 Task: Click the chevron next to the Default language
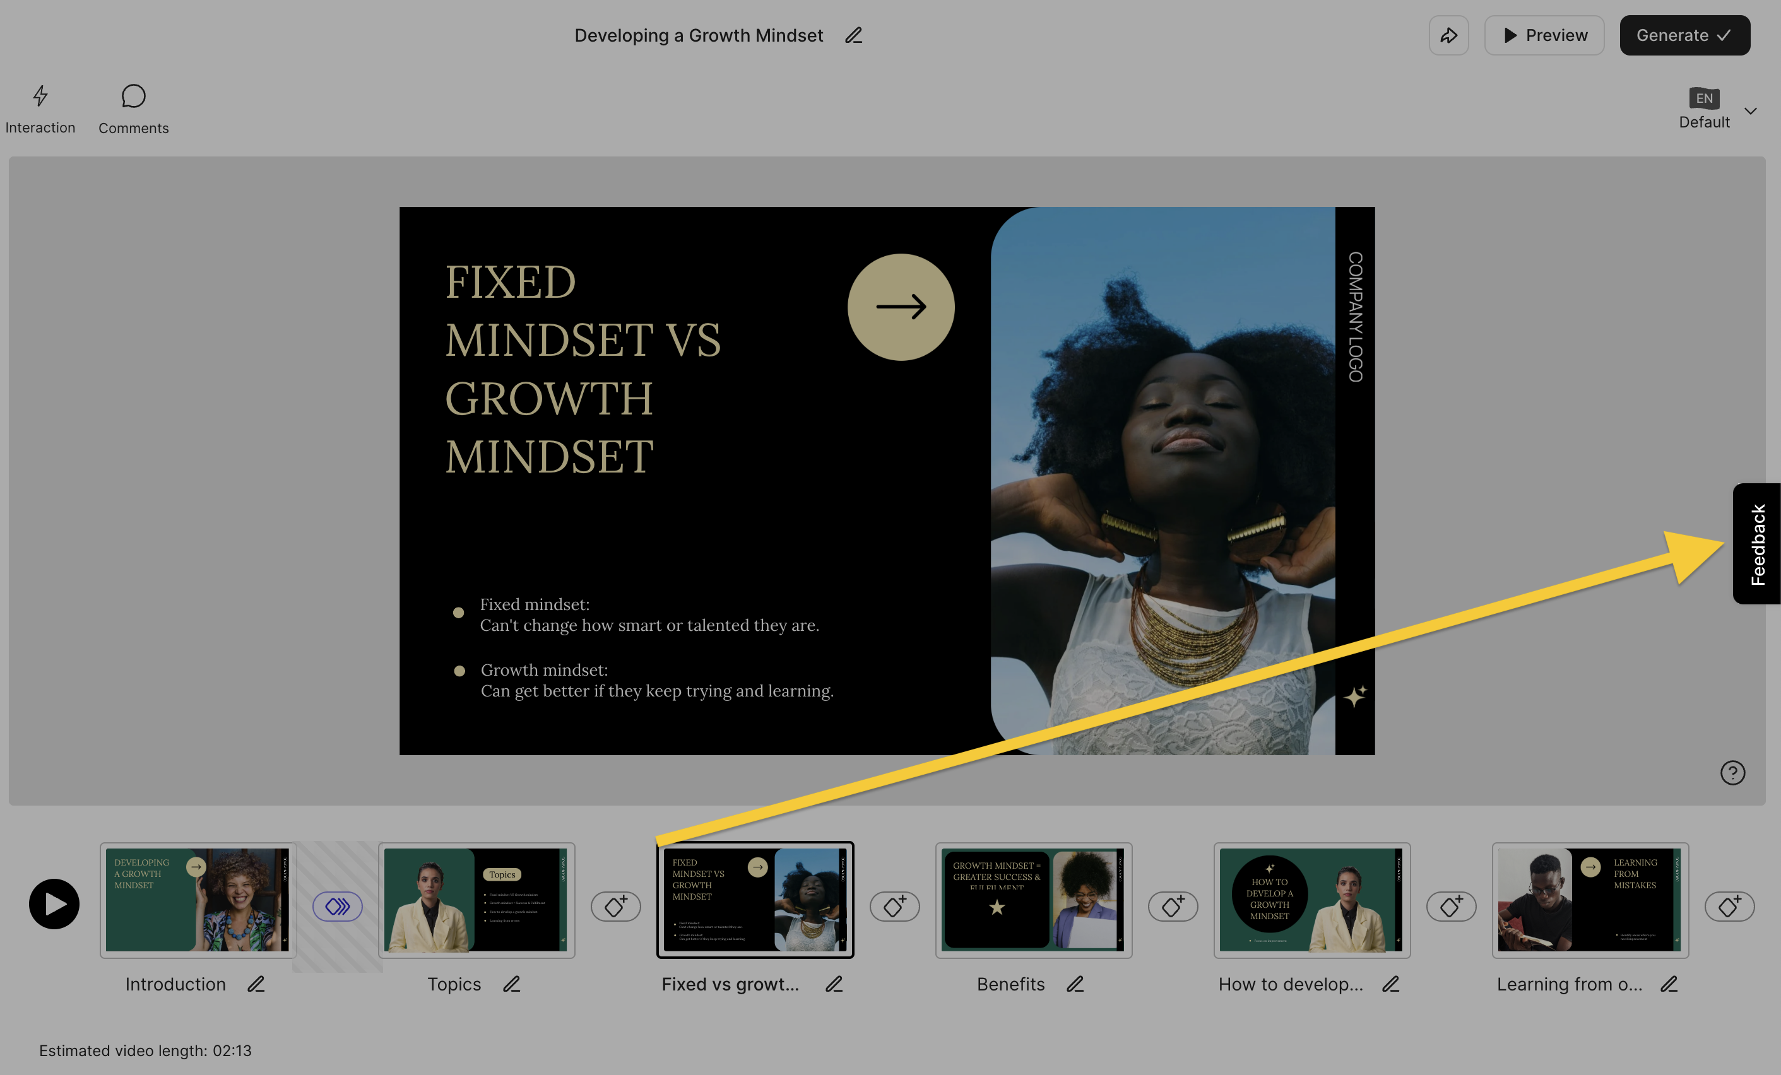point(1751,111)
